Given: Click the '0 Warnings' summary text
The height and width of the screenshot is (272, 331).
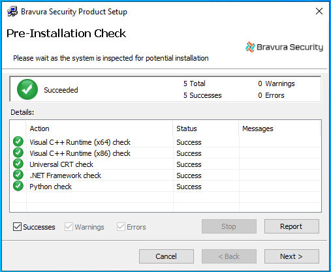Looking at the screenshot, I should 276,83.
